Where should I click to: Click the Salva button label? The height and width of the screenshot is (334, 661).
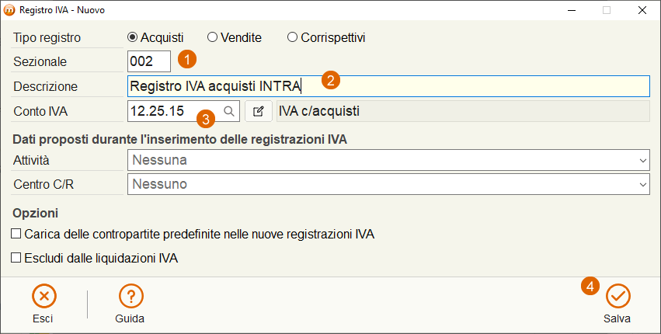tap(618, 318)
